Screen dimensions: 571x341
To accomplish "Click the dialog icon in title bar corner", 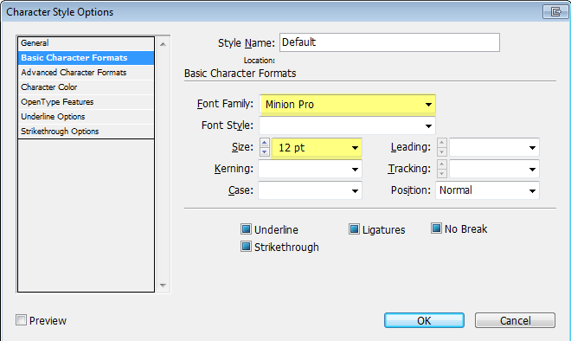I will (x=555, y=12).
